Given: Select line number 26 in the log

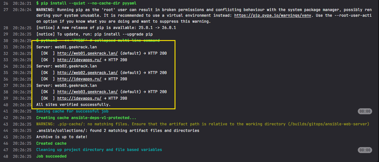Looking at the screenshot, I should pos(6,3).
